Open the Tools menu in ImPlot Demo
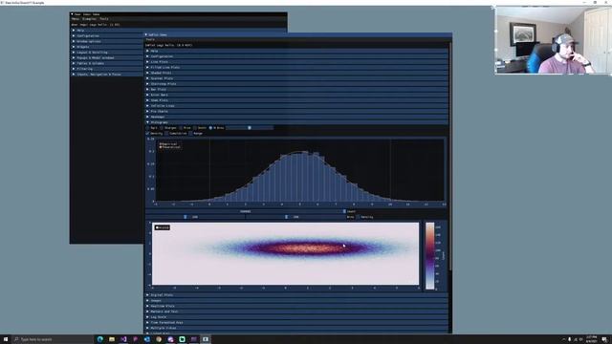This screenshot has width=612, height=344. pos(150,40)
